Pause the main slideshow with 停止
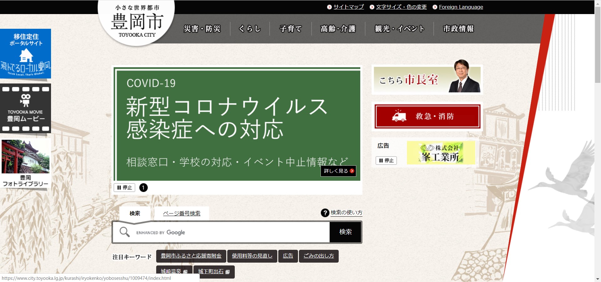Screen dimensions: 601x282 [x=124, y=188]
